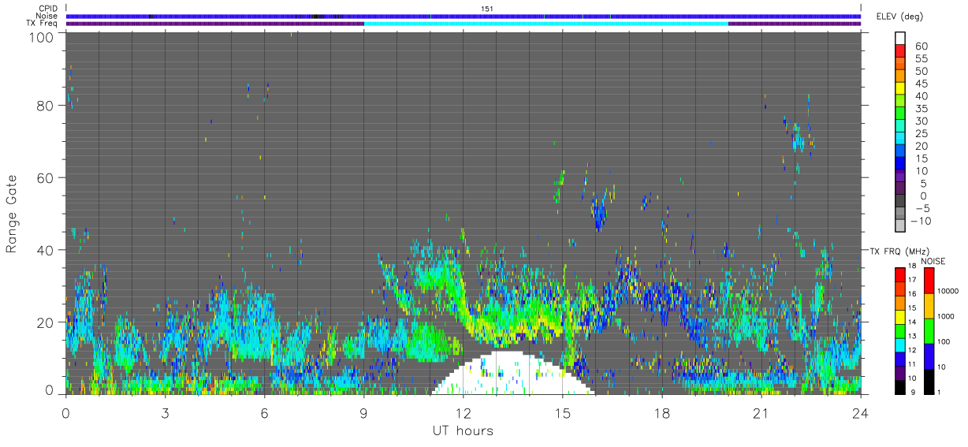
Task: Click the "1" label on NOISE legend
Action: click(939, 392)
